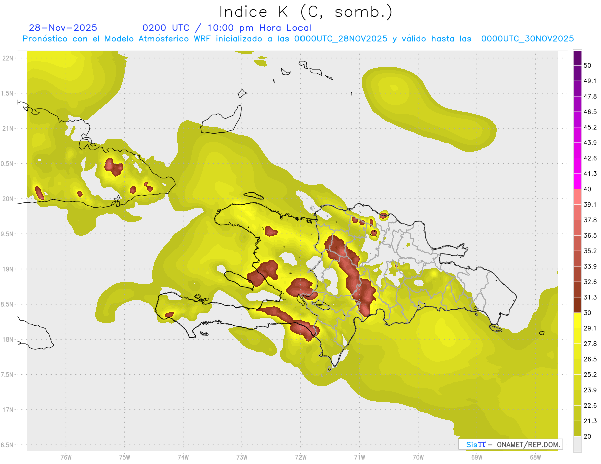Screen dimensions: 601x464
Task: Click the dark brown swatch between 30 and 31.3
Action: (578, 305)
